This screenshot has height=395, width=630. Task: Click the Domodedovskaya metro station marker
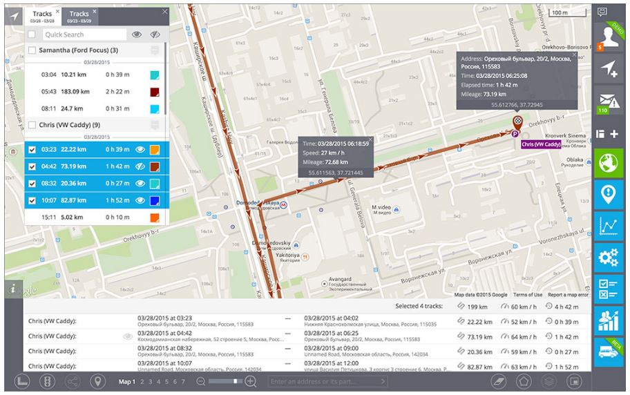point(284,204)
